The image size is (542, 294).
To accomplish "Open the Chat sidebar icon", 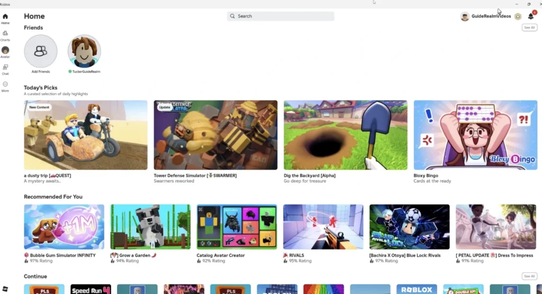I will coord(5,67).
